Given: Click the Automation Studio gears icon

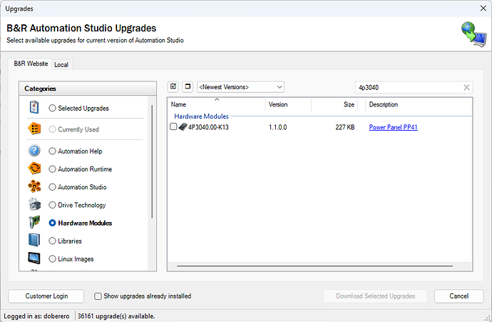Looking at the screenshot, I should pos(34,186).
